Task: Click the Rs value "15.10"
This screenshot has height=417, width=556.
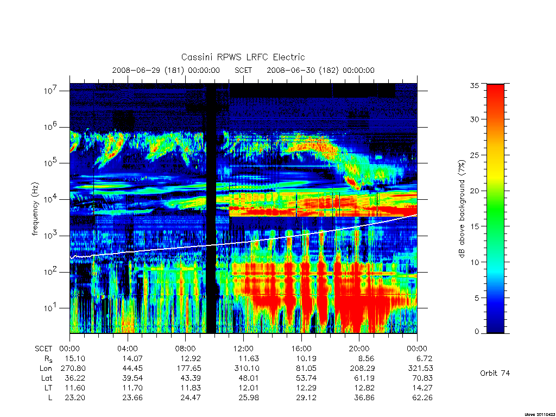Action: point(75,358)
